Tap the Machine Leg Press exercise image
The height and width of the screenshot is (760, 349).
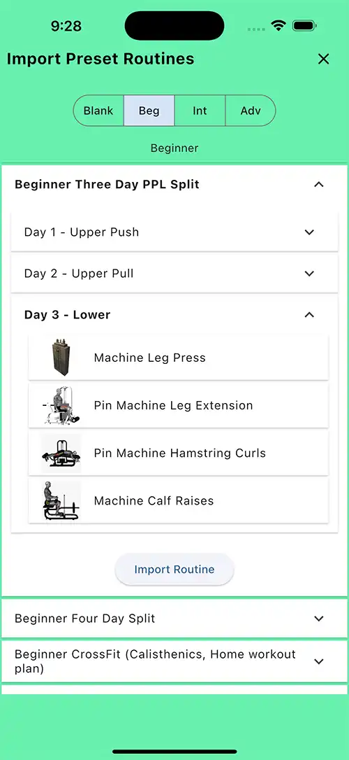[x=61, y=358]
